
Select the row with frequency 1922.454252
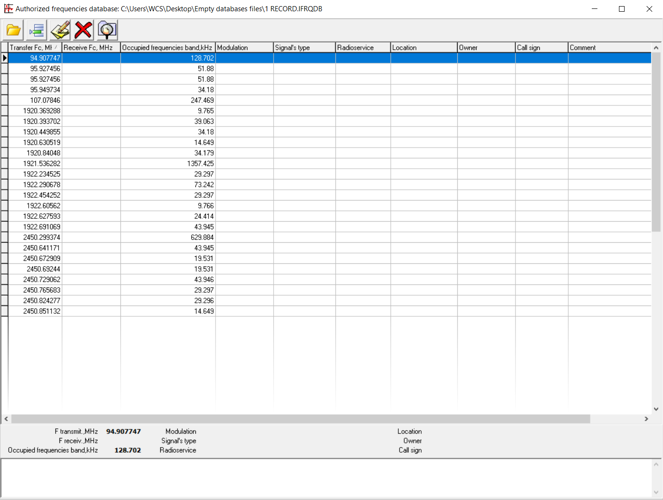pyautogui.click(x=329, y=195)
